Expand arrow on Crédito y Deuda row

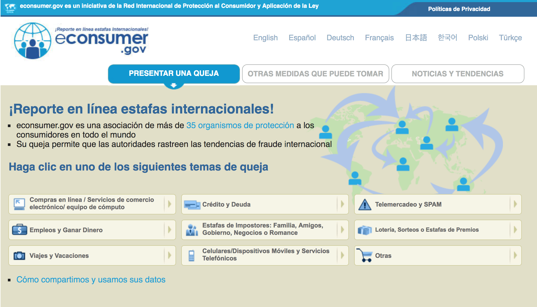click(342, 204)
